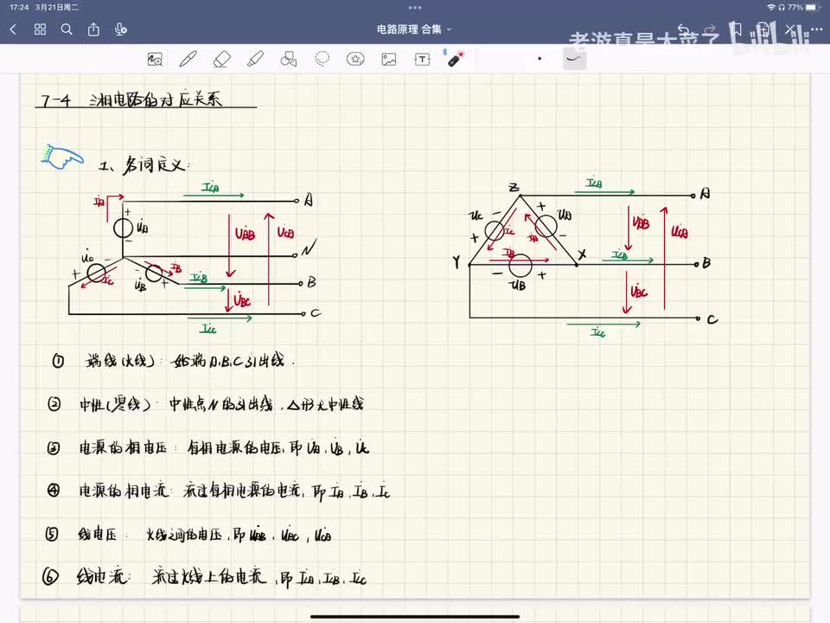Redo the last undone stroke

(711, 29)
